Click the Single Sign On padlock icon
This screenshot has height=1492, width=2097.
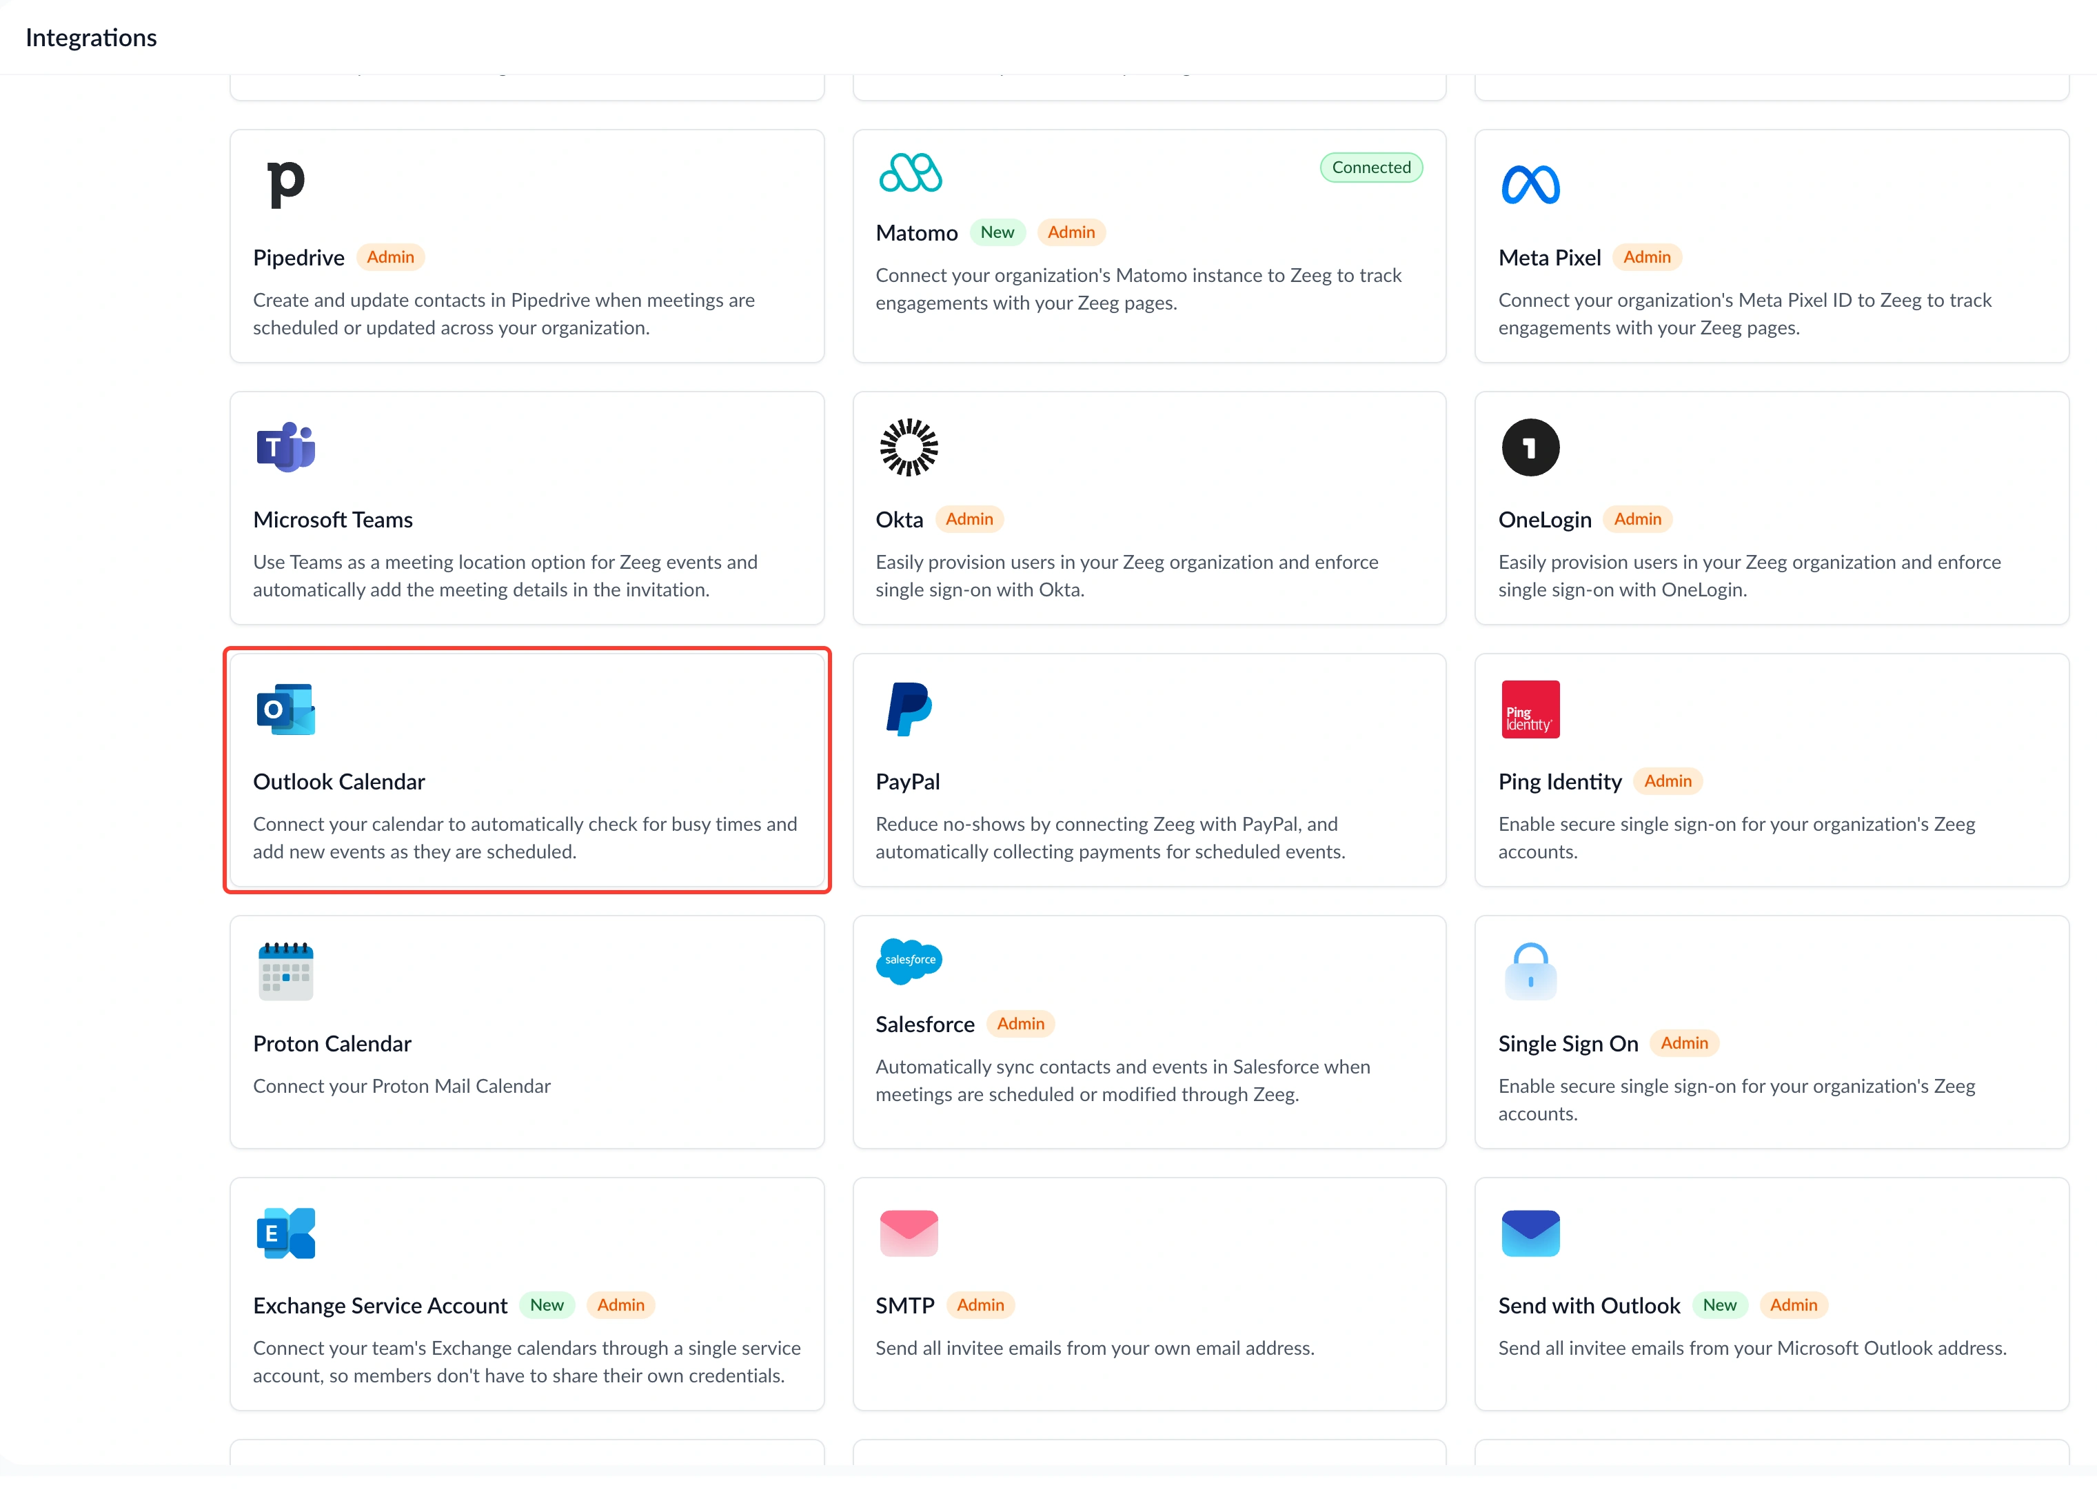click(x=1530, y=971)
